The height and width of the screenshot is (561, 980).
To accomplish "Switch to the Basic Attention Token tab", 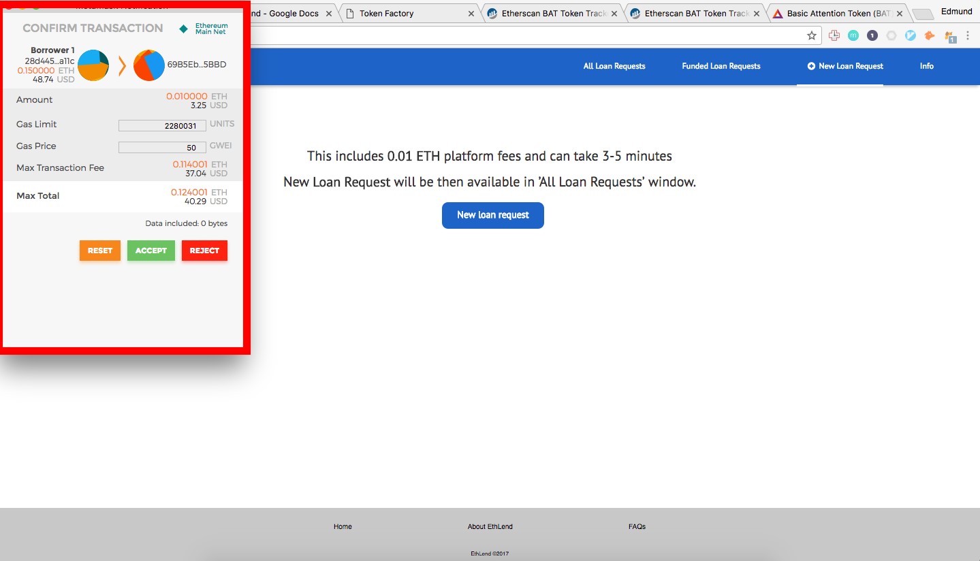I will (839, 14).
